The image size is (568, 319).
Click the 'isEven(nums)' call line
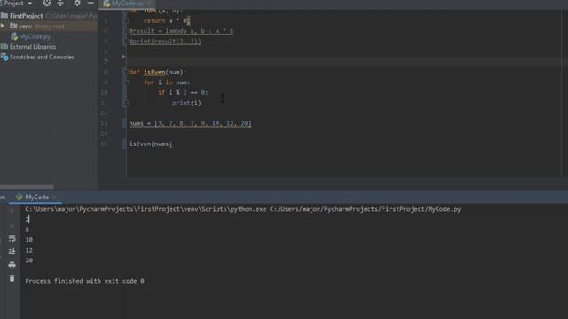click(x=151, y=144)
